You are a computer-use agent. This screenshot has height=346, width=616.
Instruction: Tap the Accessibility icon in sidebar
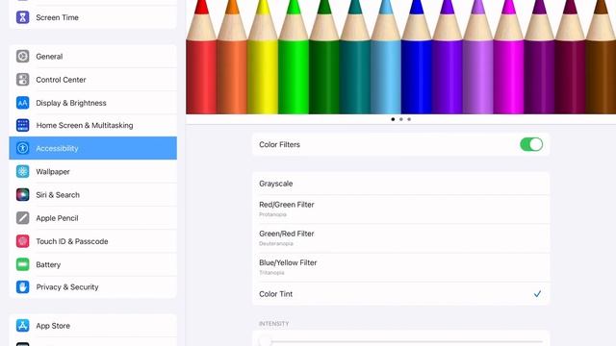click(x=22, y=148)
